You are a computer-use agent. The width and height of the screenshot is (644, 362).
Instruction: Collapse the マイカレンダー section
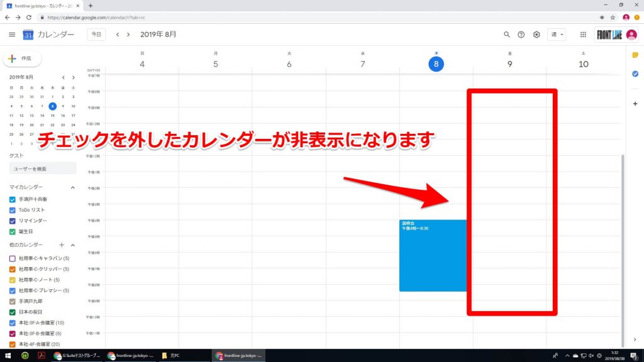(x=72, y=187)
